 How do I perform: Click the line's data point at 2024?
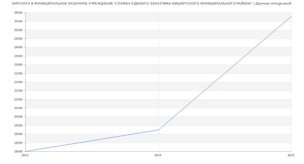[x=158, y=130]
